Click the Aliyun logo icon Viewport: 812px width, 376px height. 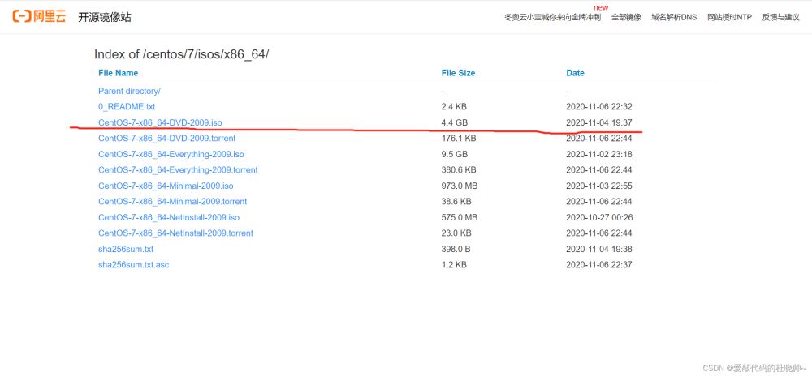click(38, 16)
